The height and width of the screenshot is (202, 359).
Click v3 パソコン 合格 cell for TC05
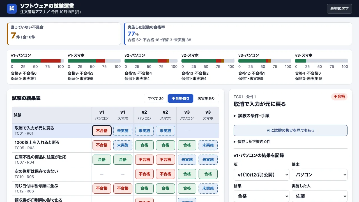click(x=187, y=145)
